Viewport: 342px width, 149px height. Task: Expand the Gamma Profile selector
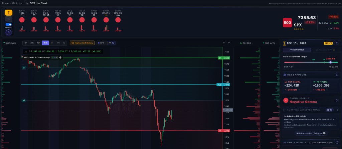pos(337,100)
